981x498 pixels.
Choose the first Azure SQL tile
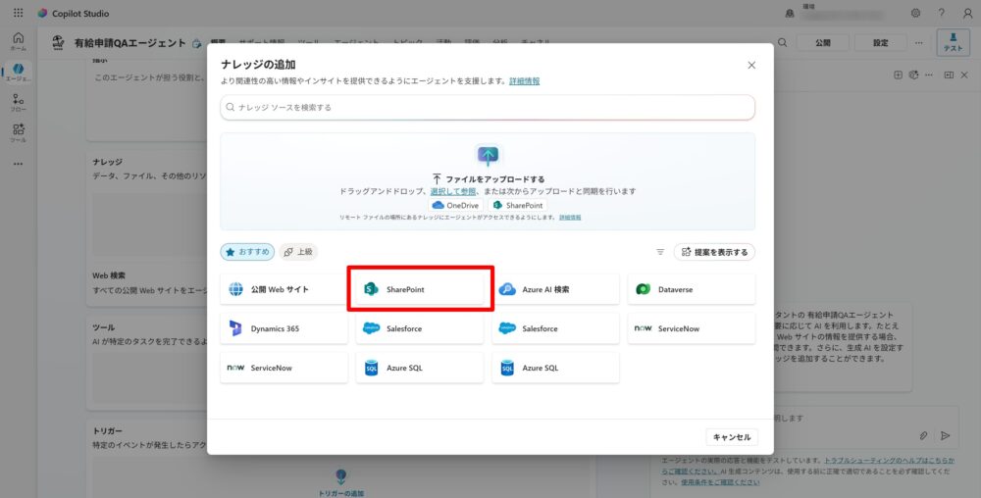pyautogui.click(x=420, y=368)
